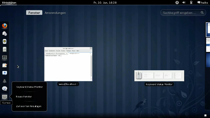Switch to the third blue workspace thumbnail
Image resolution: width=210 pixels, height=118 pixels.
[208, 60]
